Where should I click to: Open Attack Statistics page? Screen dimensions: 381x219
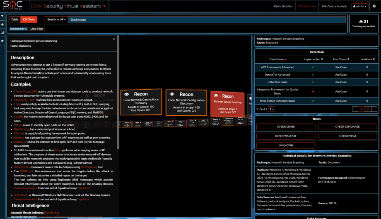tap(283, 6)
